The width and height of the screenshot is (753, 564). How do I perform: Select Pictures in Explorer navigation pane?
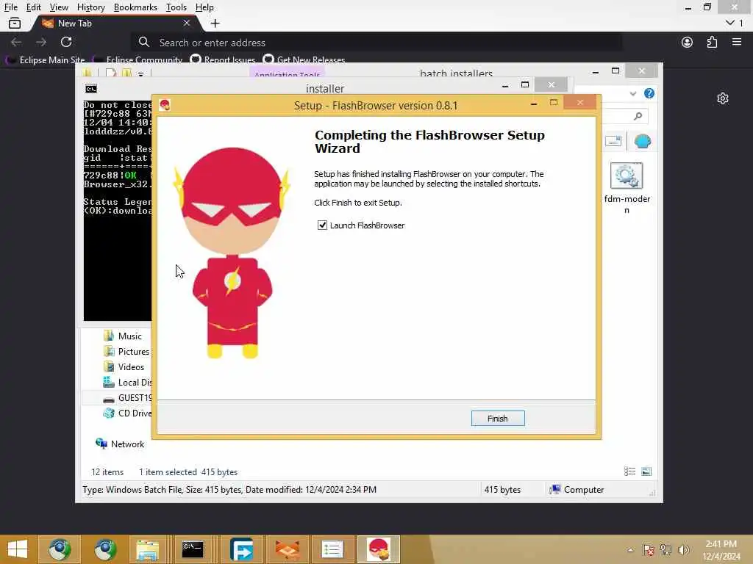coord(126,351)
